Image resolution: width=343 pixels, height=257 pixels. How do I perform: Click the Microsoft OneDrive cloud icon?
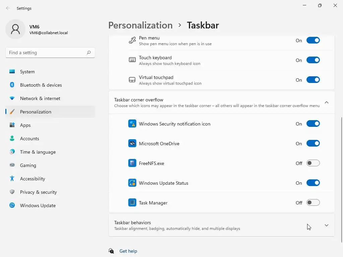132,144
